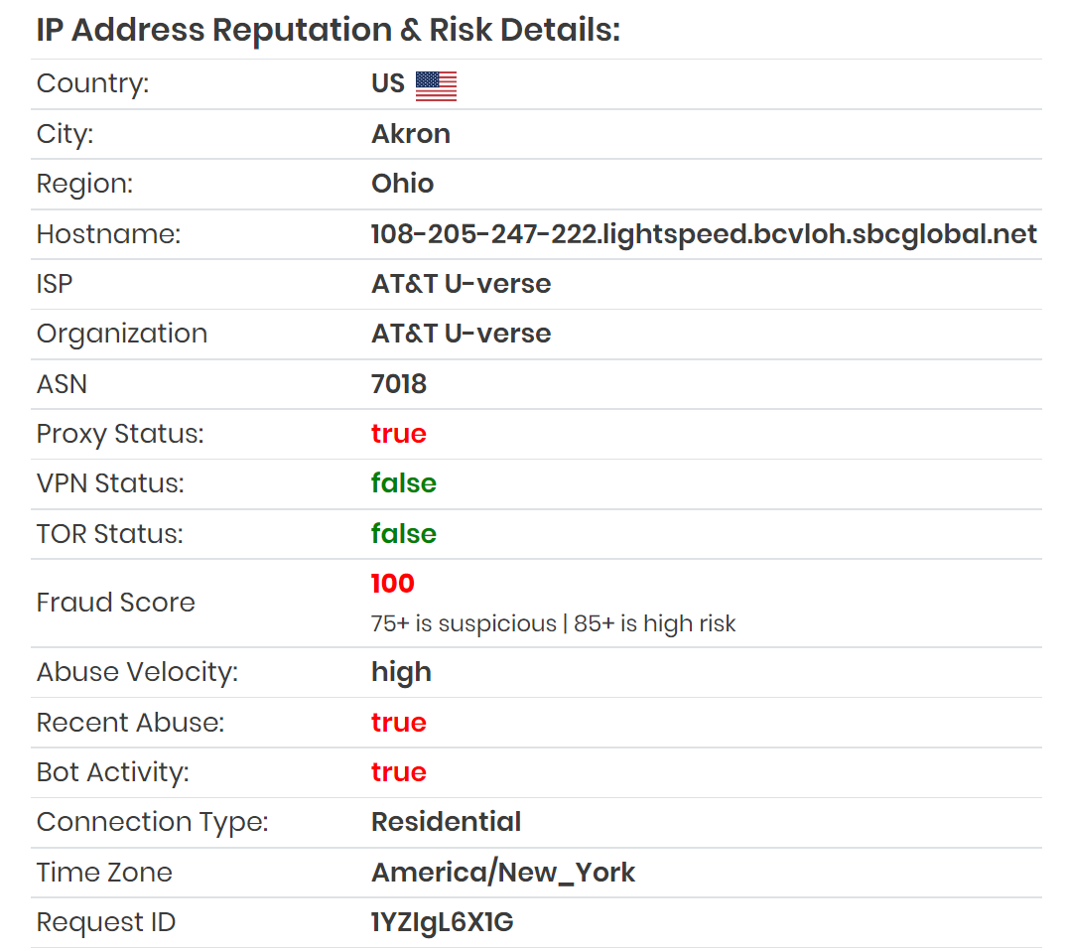Click the red fraud score 100
The image size is (1065, 951).
[393, 584]
